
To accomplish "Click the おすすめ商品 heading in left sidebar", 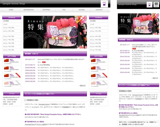I will pos(12,56).
